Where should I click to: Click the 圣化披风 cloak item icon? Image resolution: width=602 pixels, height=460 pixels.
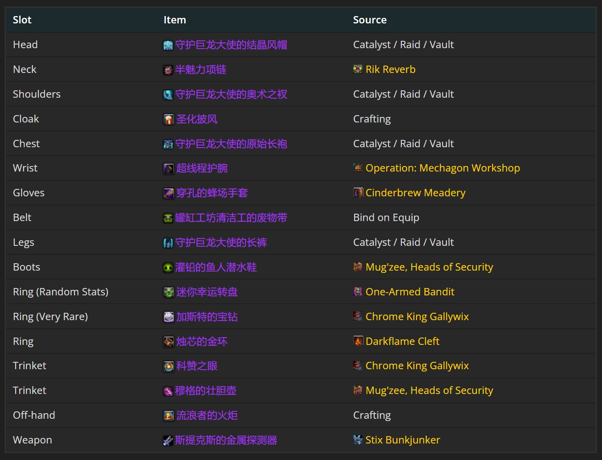pyautogui.click(x=168, y=119)
